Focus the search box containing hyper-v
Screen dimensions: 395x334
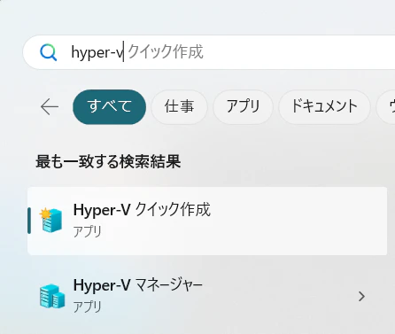tap(209, 52)
